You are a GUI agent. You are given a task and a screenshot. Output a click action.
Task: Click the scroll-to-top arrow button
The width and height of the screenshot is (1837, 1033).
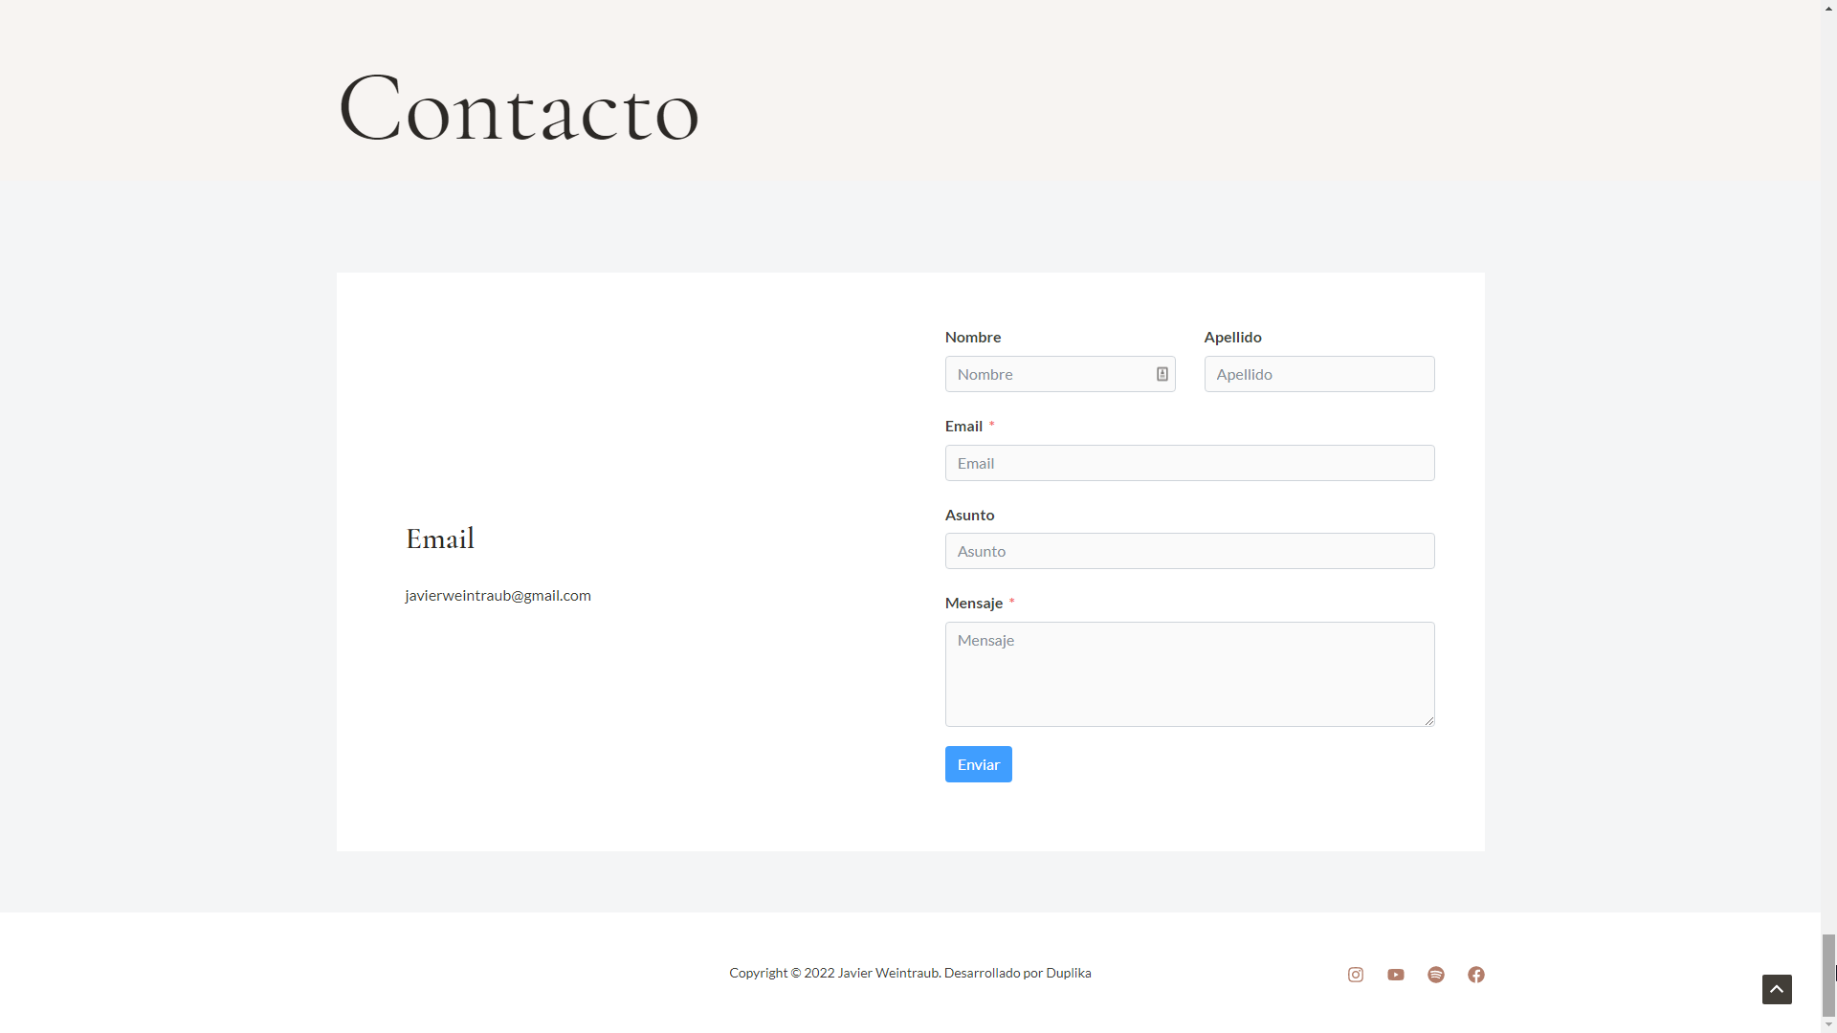click(x=1777, y=989)
